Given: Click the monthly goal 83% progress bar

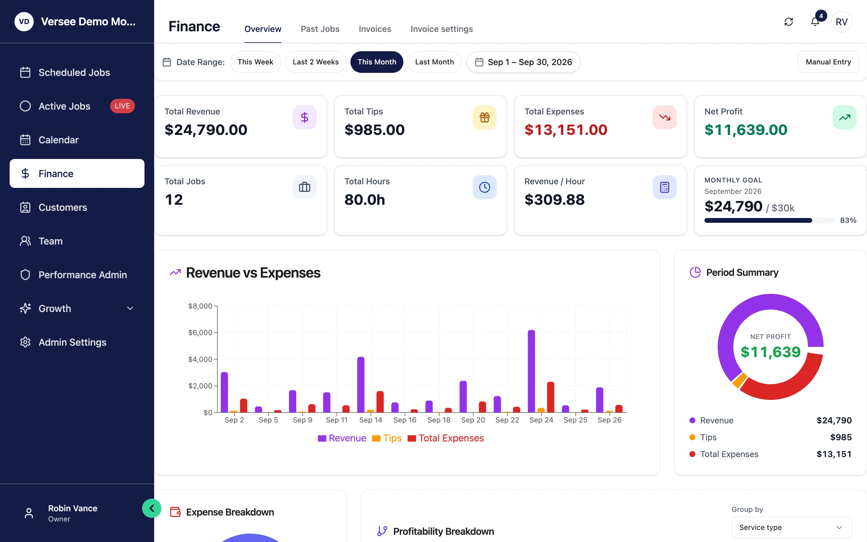Looking at the screenshot, I should (x=769, y=220).
